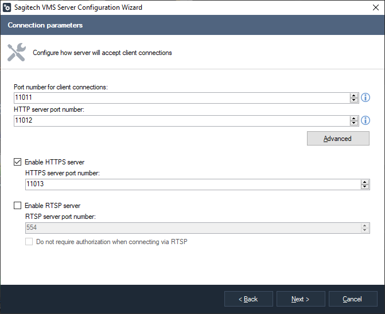The width and height of the screenshot is (385, 314).
Task: Enable the RTSP server checkbox
Action: [x=18, y=206]
